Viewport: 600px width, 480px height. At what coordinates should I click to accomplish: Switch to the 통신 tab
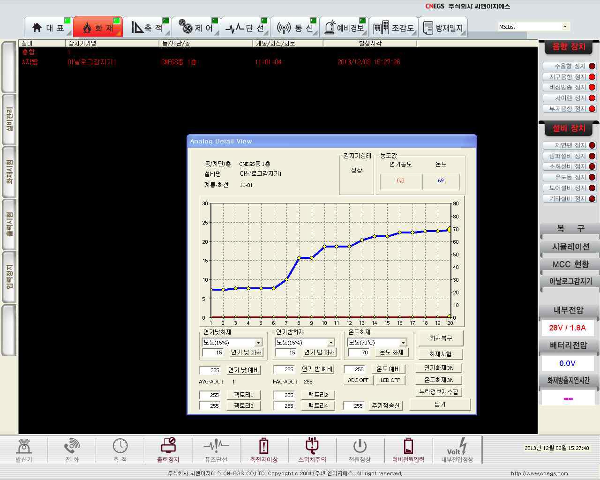click(294, 27)
